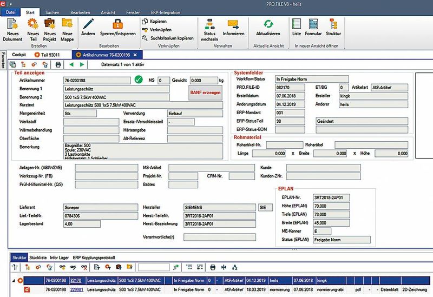Image resolution: width=433 pixels, height=297 pixels.
Task: Open the Datei menu
Action: coord(10,12)
